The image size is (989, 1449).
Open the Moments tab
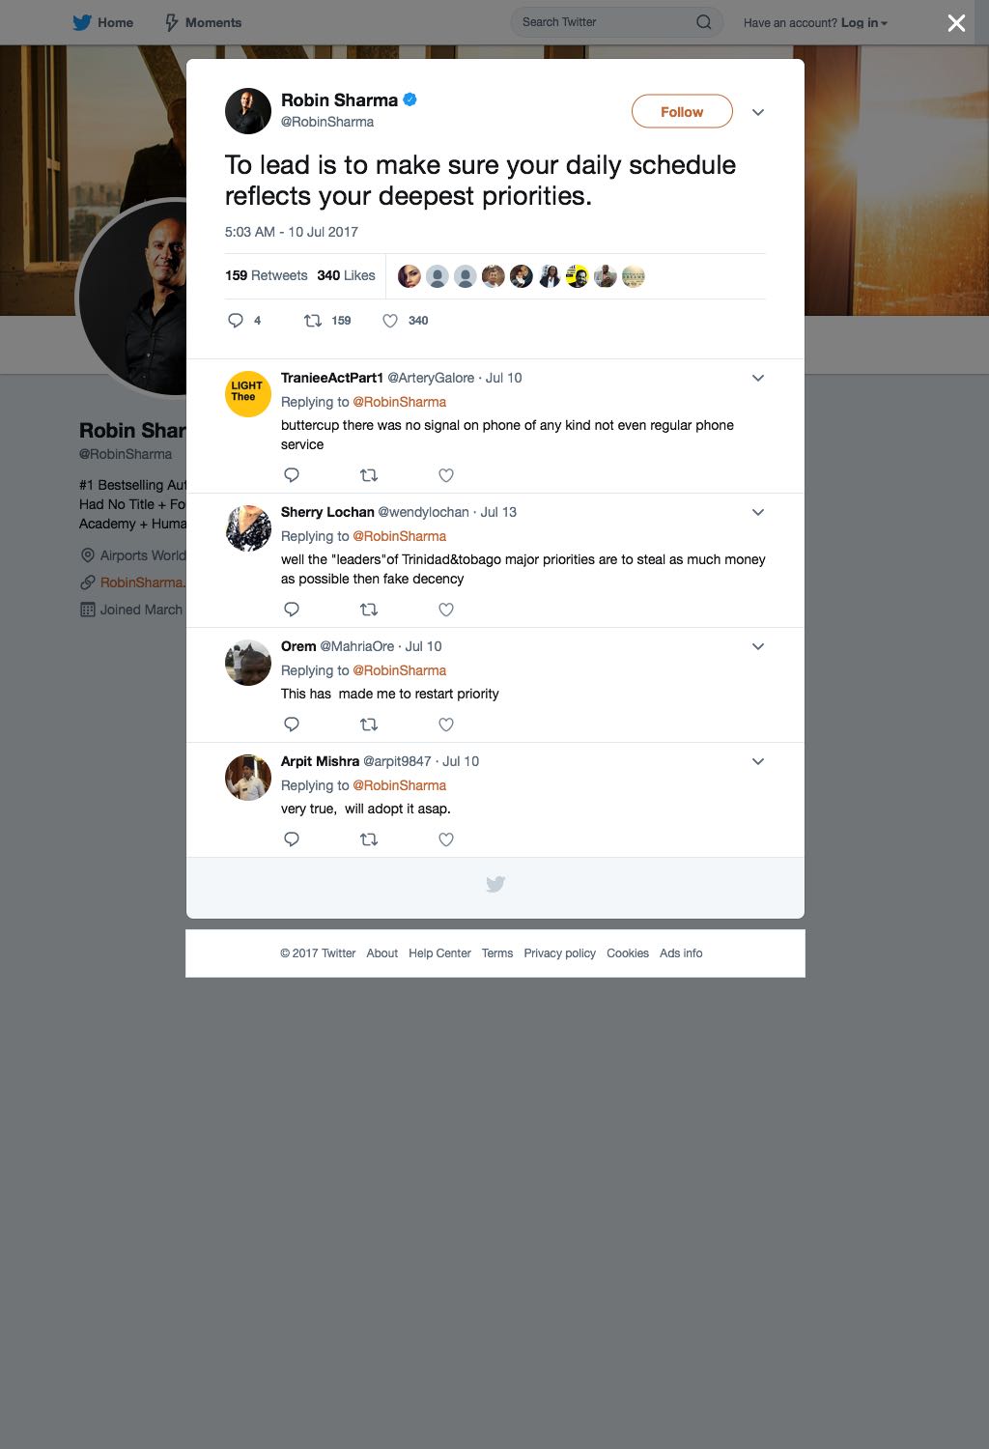203,22
